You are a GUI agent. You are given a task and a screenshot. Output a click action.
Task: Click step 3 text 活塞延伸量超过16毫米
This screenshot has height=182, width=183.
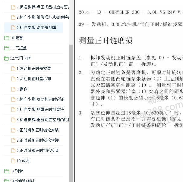[137, 119]
